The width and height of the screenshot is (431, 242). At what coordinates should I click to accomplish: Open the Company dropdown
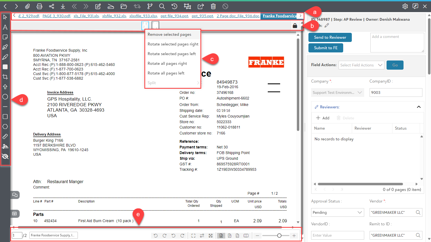338,92
